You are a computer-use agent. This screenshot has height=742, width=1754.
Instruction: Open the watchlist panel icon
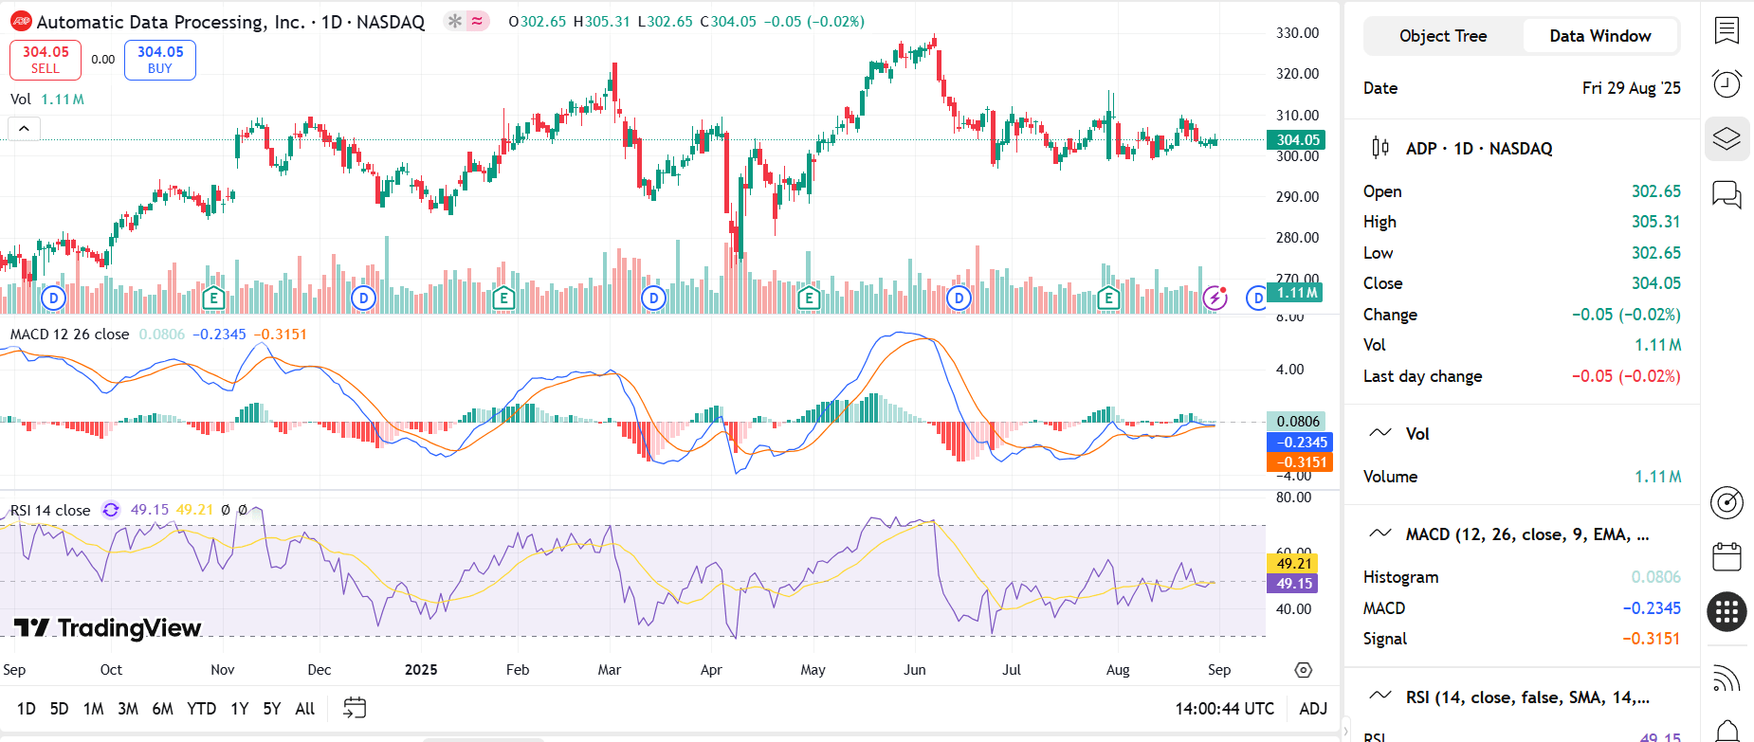1727,30
